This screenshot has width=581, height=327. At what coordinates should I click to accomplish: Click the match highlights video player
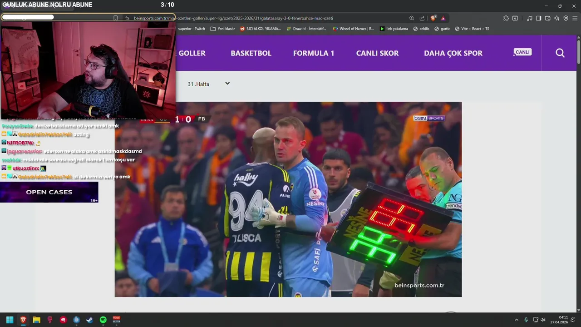point(288,199)
